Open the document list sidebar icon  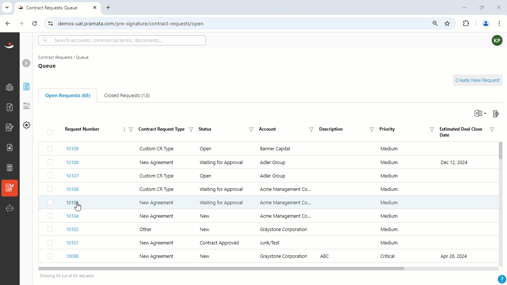point(10,167)
